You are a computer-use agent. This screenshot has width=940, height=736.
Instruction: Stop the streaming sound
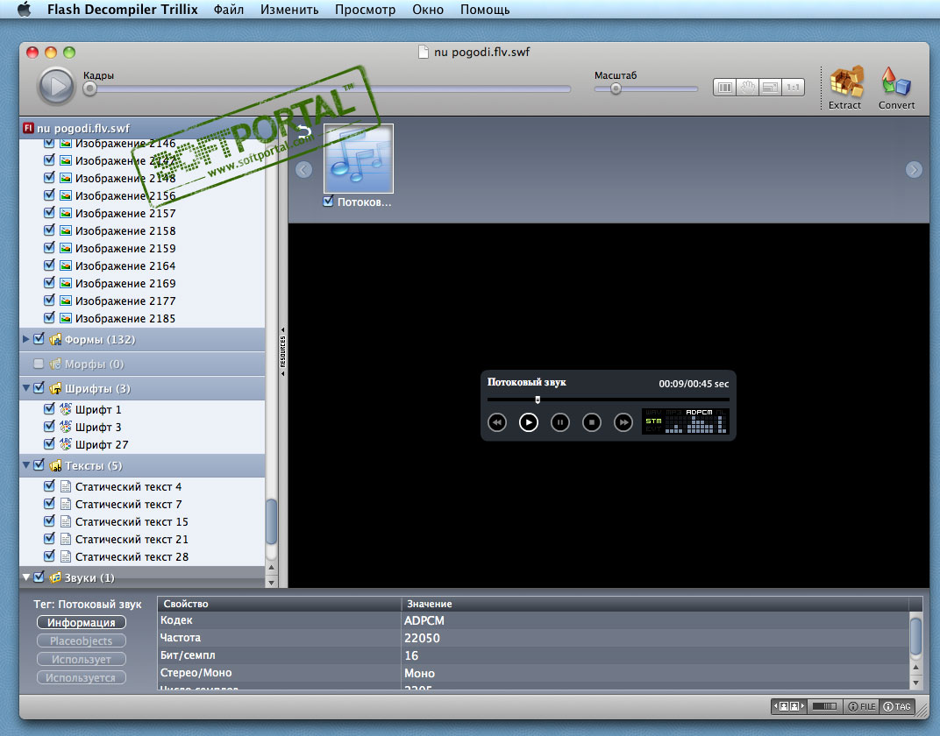click(592, 423)
